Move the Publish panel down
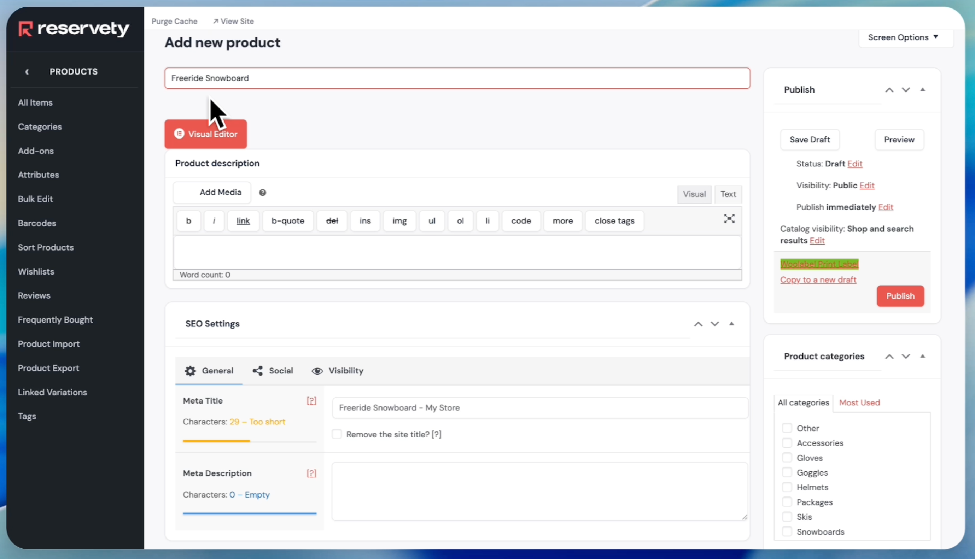975x559 pixels. click(x=906, y=90)
